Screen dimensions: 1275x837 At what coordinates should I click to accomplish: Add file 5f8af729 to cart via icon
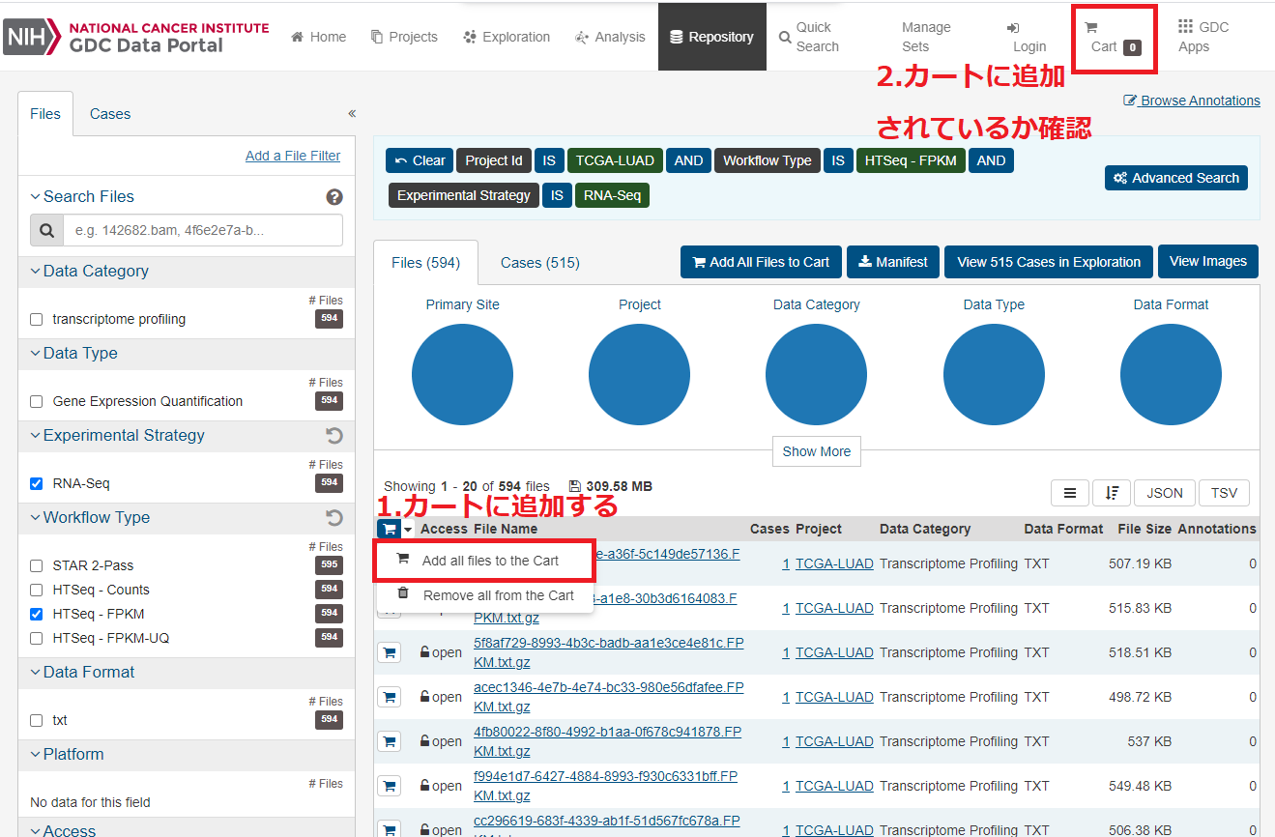click(389, 652)
